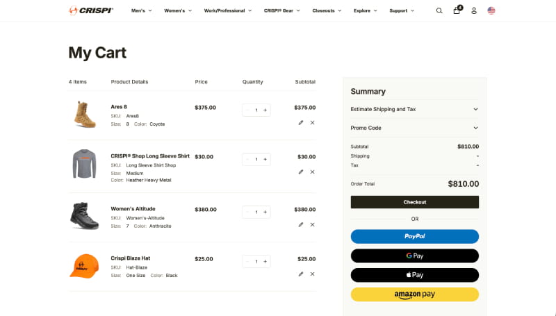Remove the Ares 8 item from cart
The height and width of the screenshot is (316, 556).
coord(312,122)
